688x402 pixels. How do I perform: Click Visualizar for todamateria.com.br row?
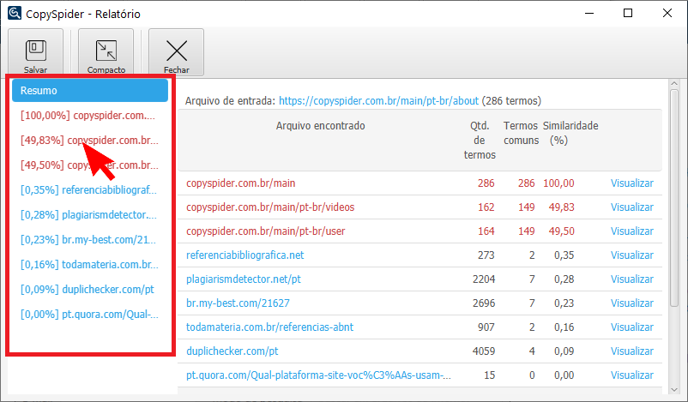pyautogui.click(x=632, y=327)
